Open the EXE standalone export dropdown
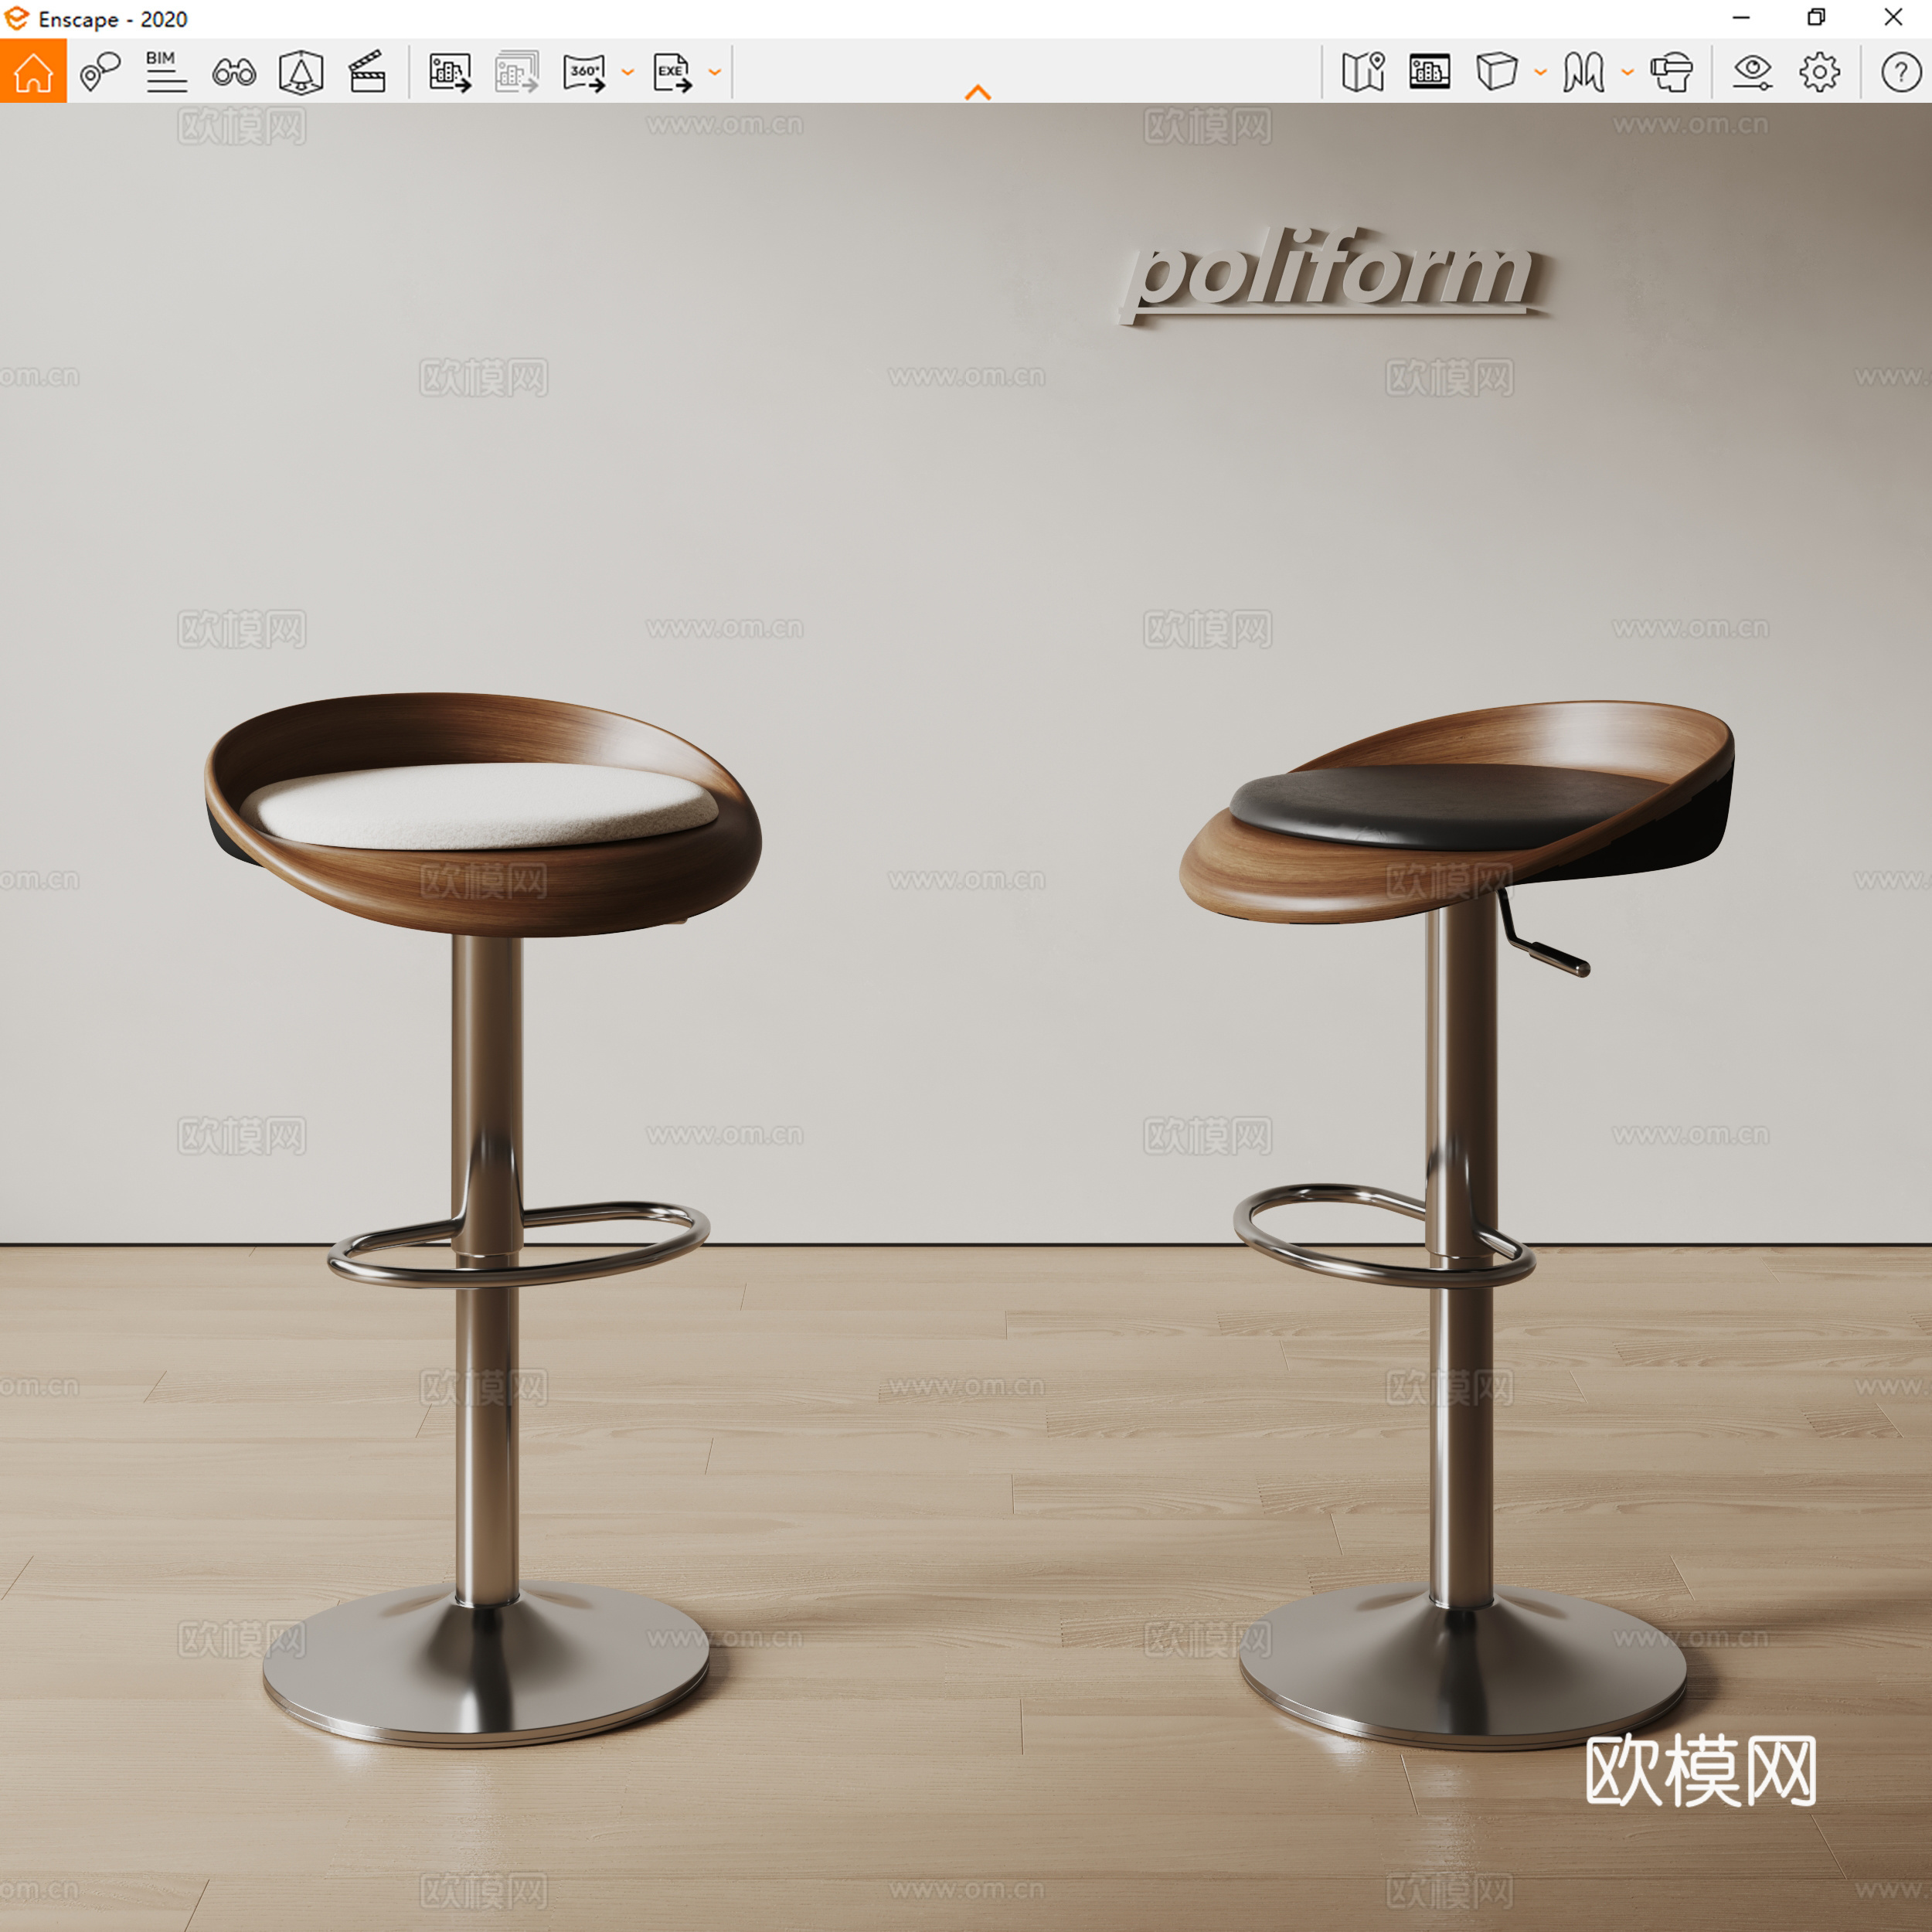The height and width of the screenshot is (1932, 1932). (x=713, y=72)
